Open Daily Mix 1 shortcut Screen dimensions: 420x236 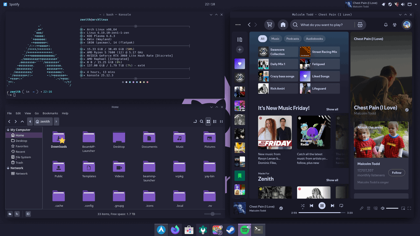[x=278, y=64]
